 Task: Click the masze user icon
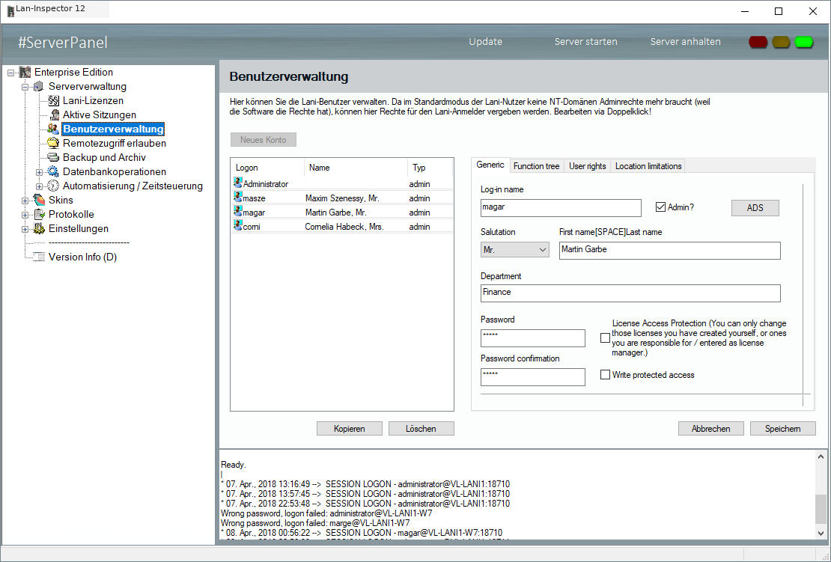coord(238,198)
